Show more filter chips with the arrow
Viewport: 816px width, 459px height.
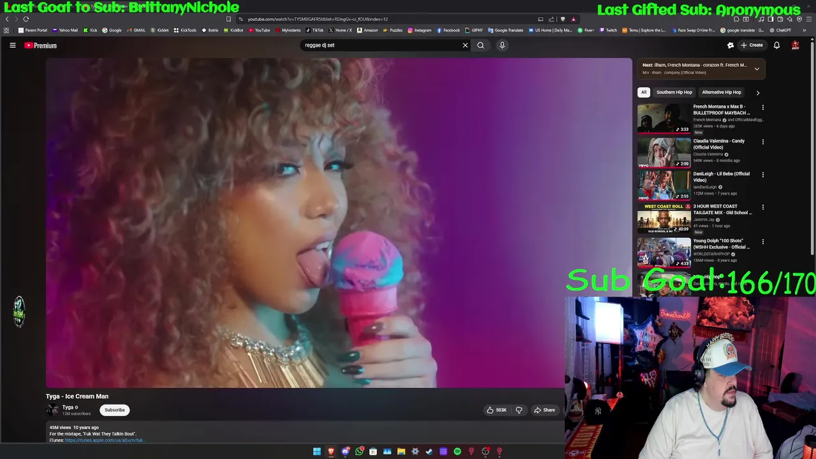click(x=757, y=92)
